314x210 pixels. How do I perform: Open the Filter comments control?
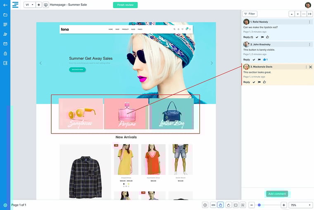click(x=249, y=14)
